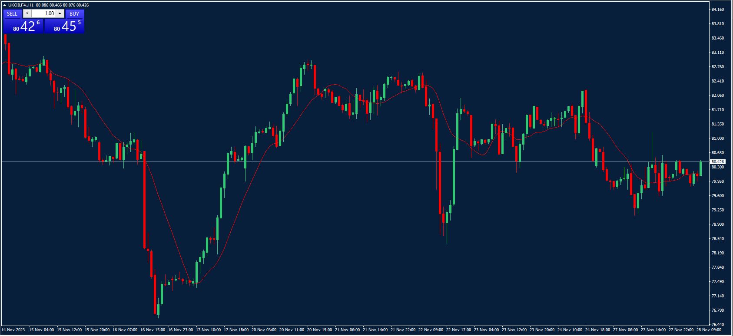This screenshot has width=733, height=336.
Task: Click the 22 Nov 09:00 time label
Action: click(431, 330)
